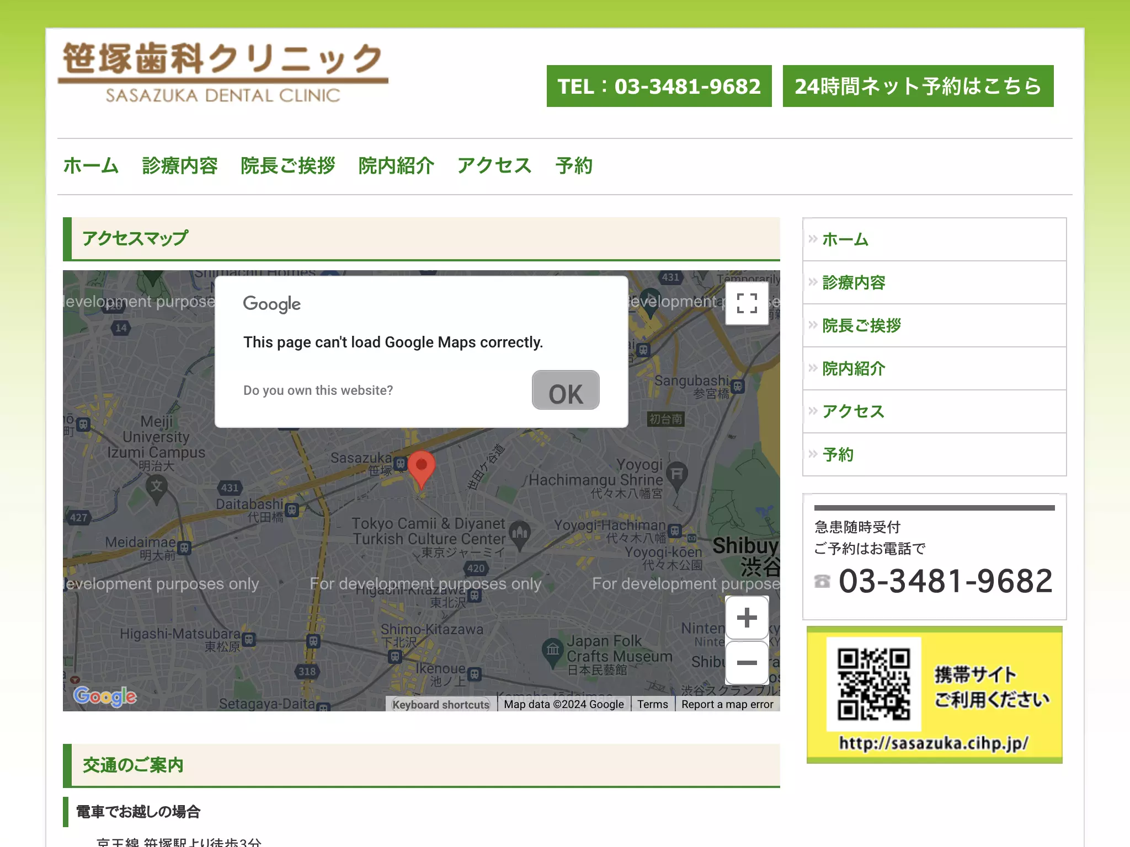Screen dimensions: 1130x847
Task: Click the red location pin on map
Action: 422,470
